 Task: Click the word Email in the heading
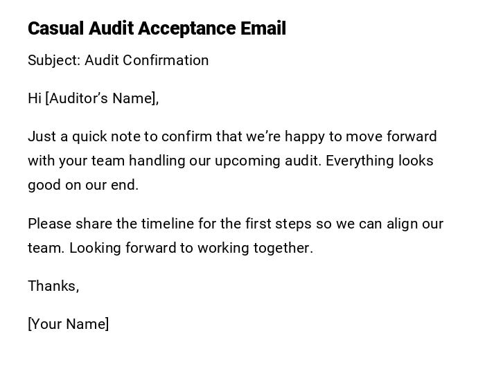point(263,28)
